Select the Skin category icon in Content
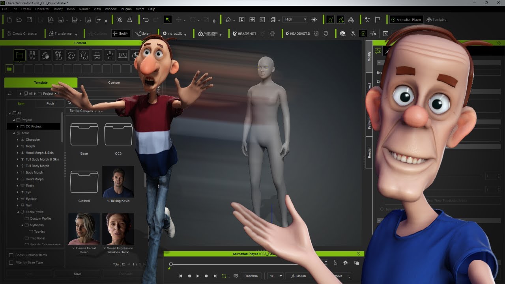This screenshot has width=505, height=284. click(45, 56)
